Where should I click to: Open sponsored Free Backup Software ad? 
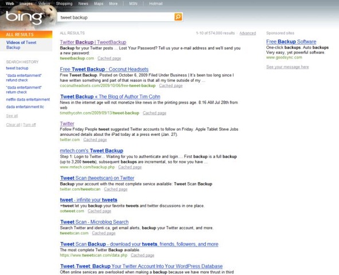pos(291,42)
